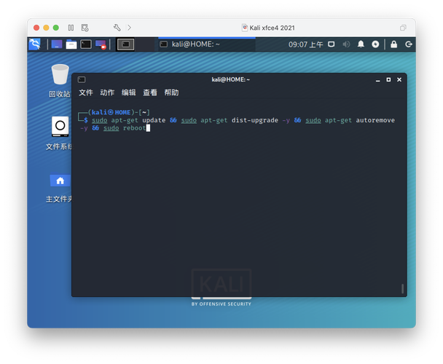Select the home folder (主文件夹) desktop icon
The height and width of the screenshot is (364, 443).
(59, 188)
